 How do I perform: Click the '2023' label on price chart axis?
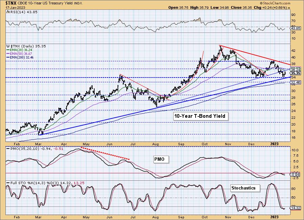point(274,144)
